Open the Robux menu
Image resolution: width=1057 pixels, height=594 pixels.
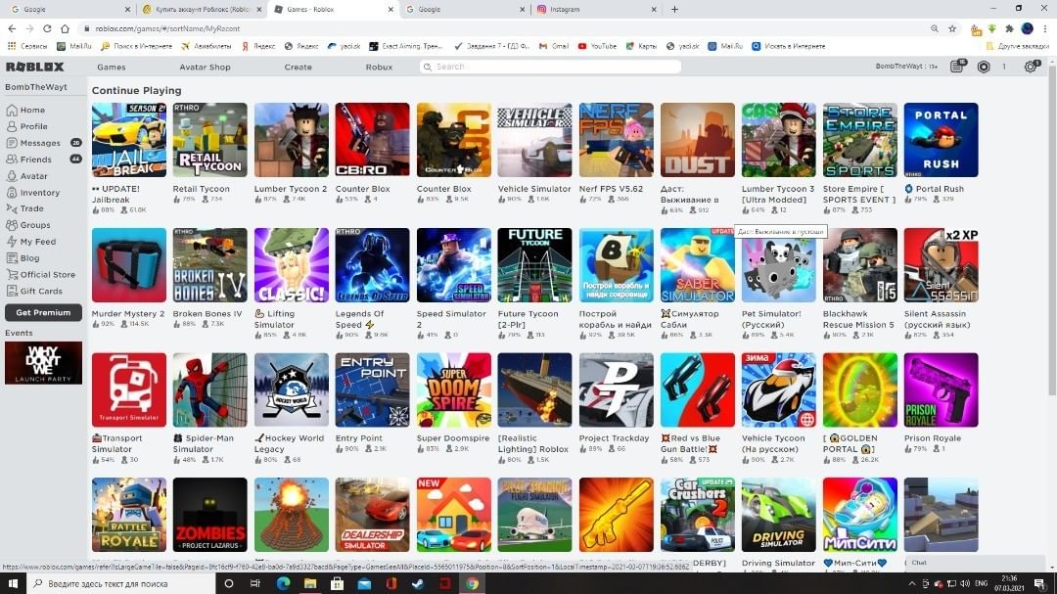379,67
